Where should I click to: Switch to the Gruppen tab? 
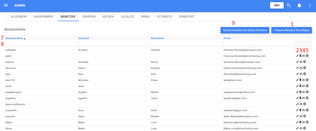(89, 16)
